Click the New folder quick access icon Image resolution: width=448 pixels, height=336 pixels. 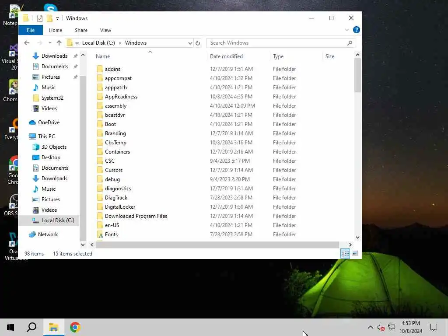point(50,18)
